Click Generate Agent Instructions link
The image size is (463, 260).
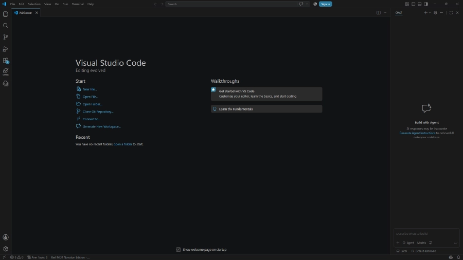417,133
